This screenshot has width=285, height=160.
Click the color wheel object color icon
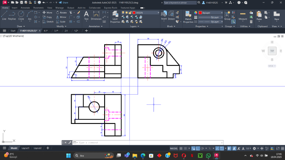[x=195, y=13]
